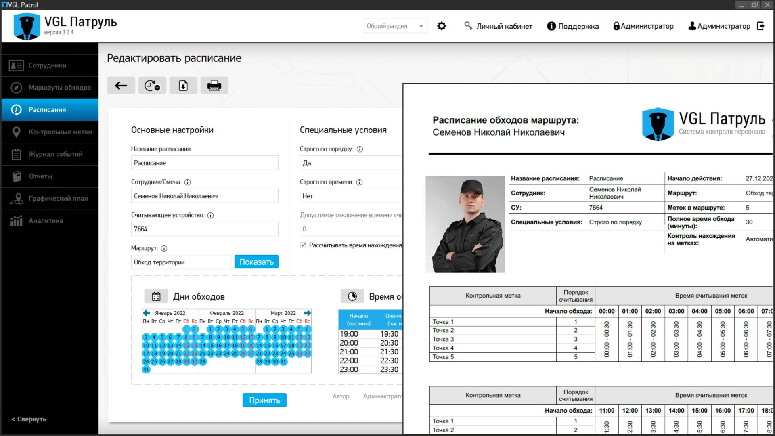Open Контрольные метки section

tap(50, 132)
